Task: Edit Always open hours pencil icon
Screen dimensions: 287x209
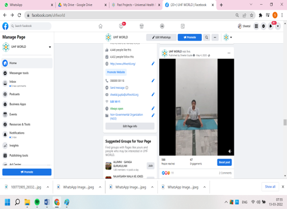Action: point(153,108)
